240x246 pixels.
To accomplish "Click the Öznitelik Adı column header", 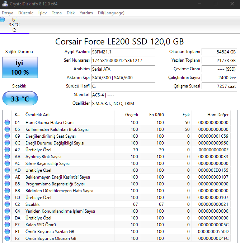I will (69, 115).
